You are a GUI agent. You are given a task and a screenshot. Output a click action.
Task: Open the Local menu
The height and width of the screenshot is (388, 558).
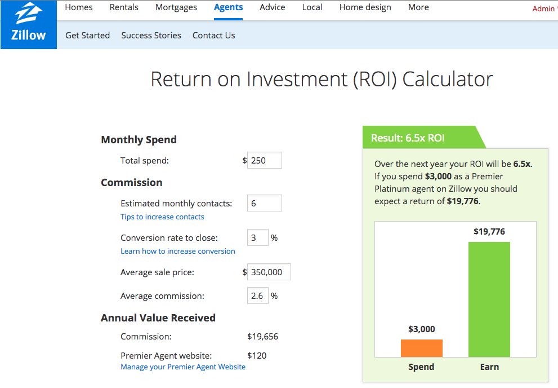pos(312,7)
